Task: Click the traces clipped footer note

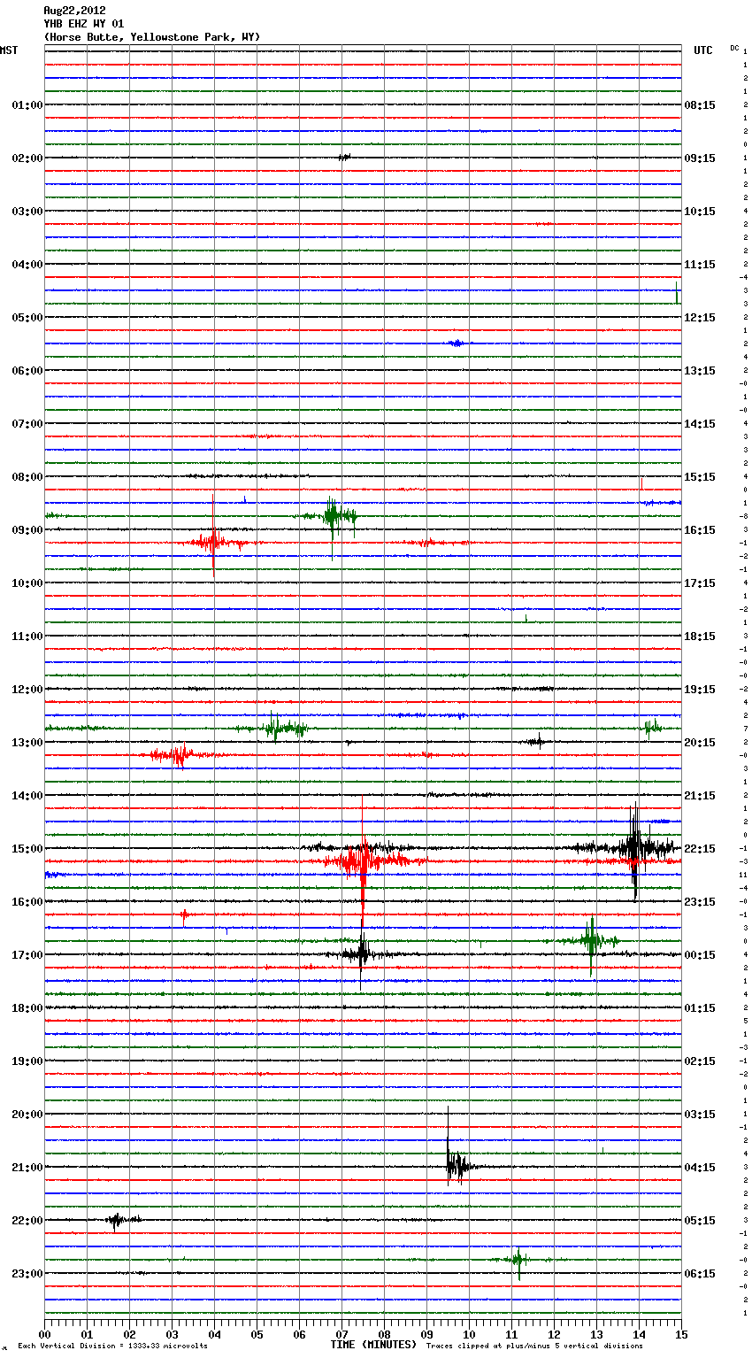Action: [x=534, y=1346]
